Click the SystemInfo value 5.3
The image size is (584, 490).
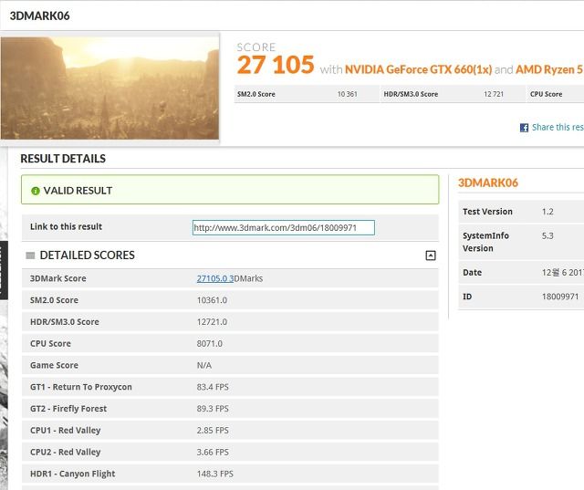click(x=547, y=236)
